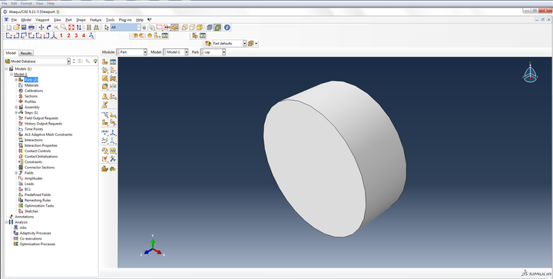Apply saved view number 2
Image resolution: width=553 pixels, height=279 pixels.
pyautogui.click(x=68, y=35)
